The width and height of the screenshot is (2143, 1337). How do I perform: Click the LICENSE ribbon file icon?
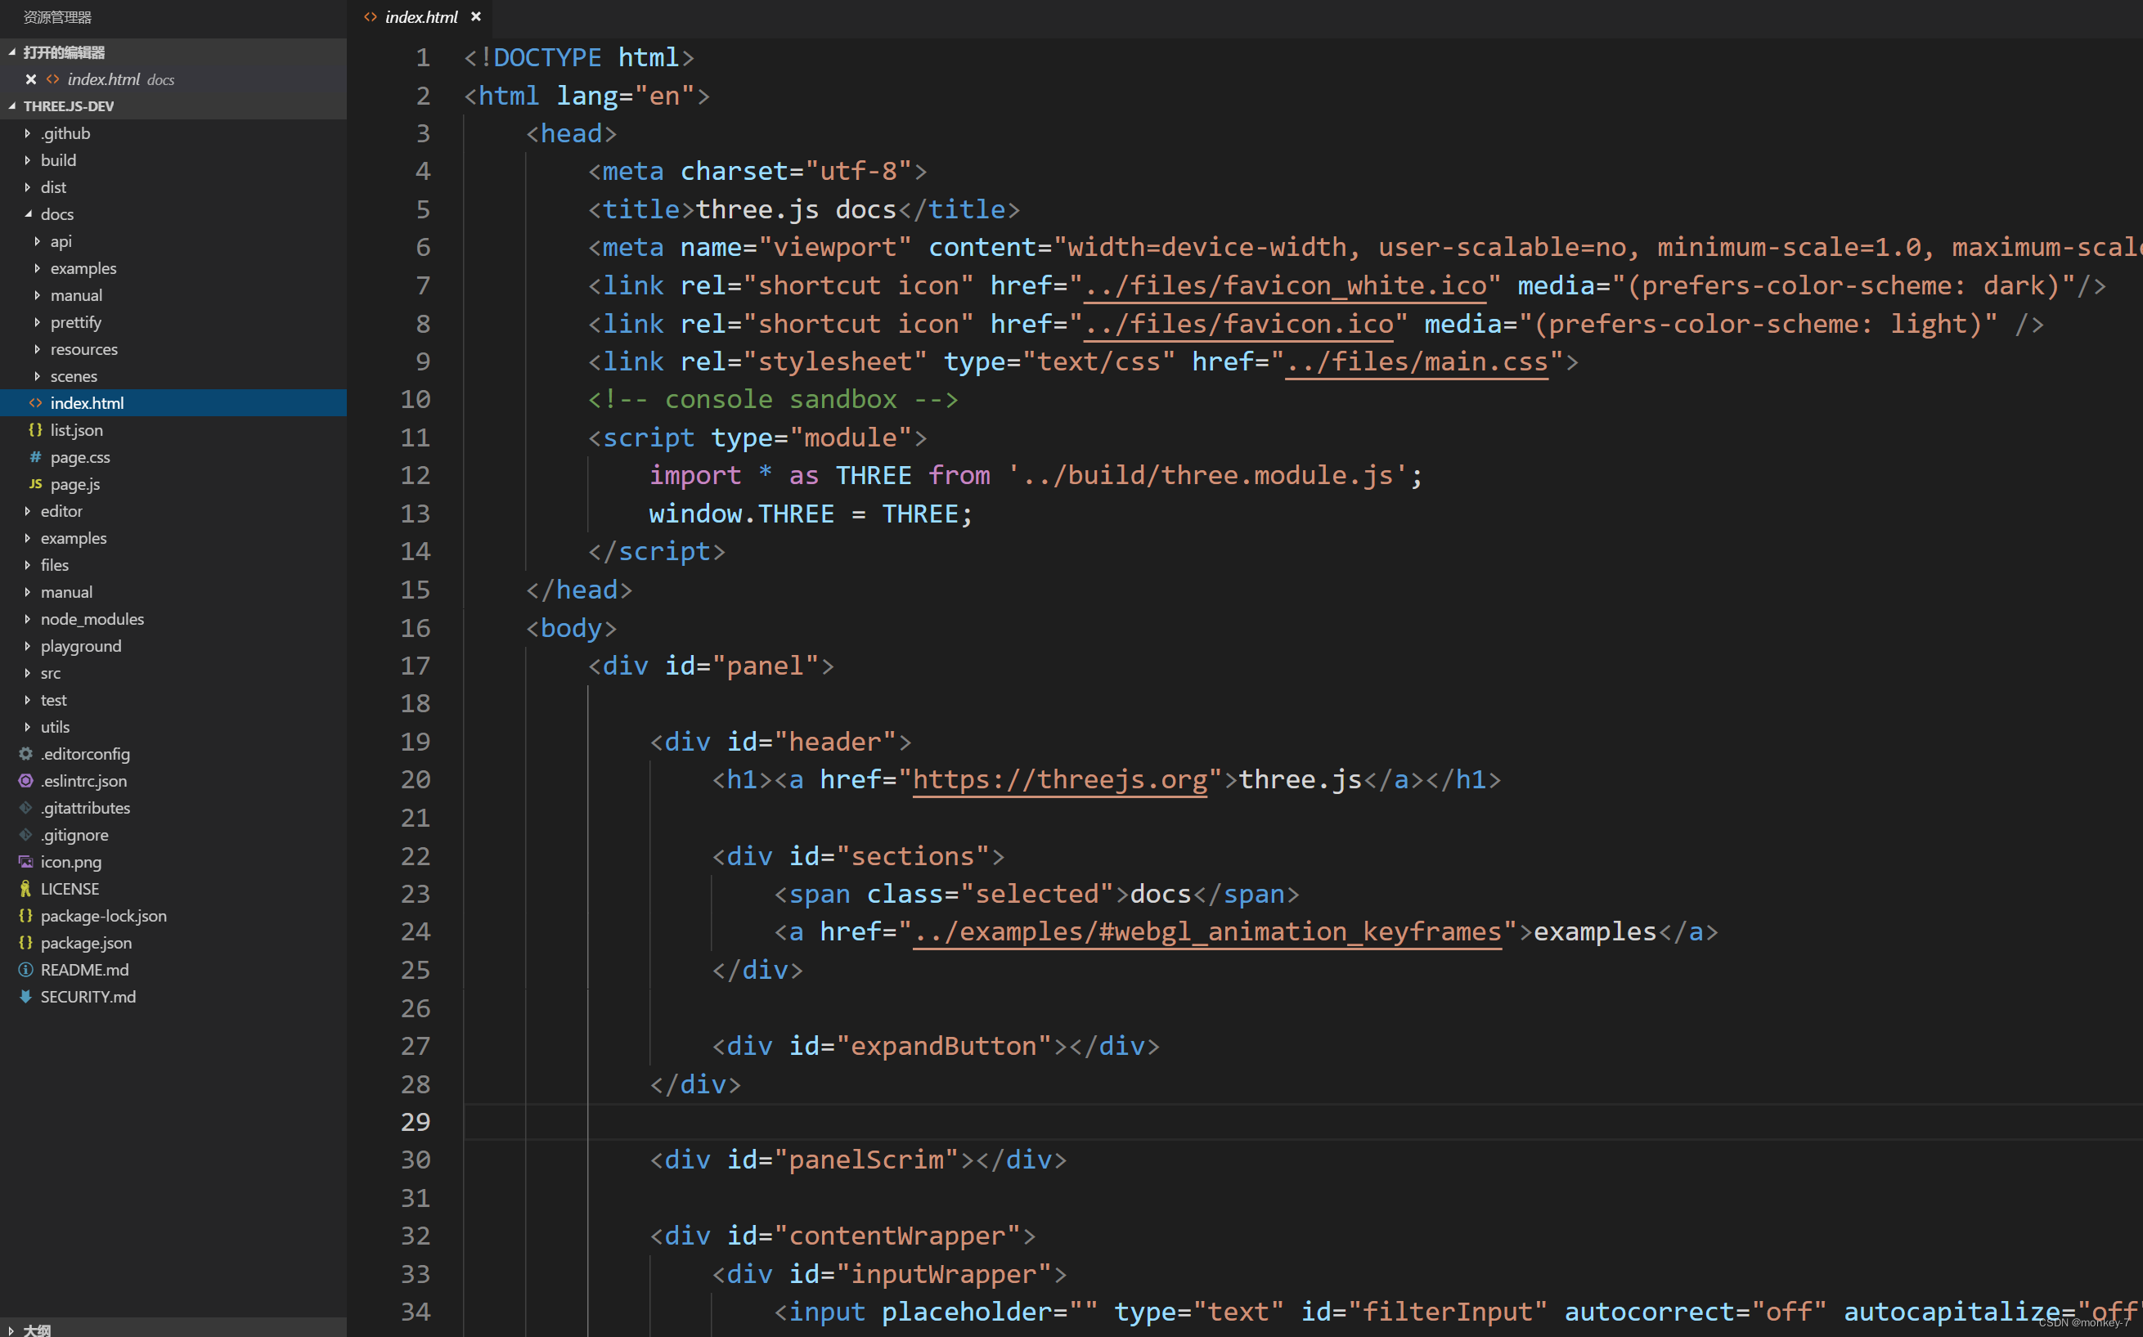[x=25, y=889]
